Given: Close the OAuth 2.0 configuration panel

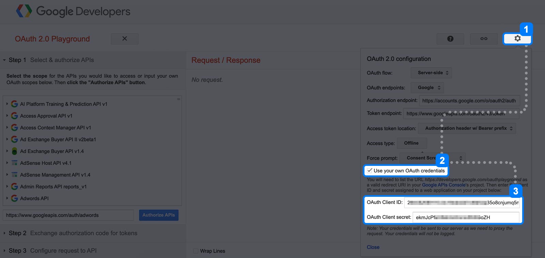Looking at the screenshot, I should tap(373, 247).
